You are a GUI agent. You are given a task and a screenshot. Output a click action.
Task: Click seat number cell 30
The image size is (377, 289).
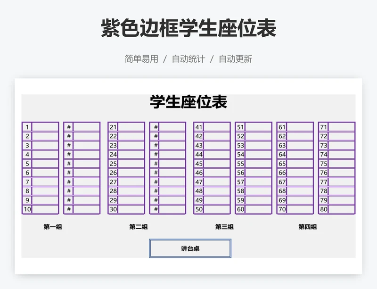click(x=113, y=209)
